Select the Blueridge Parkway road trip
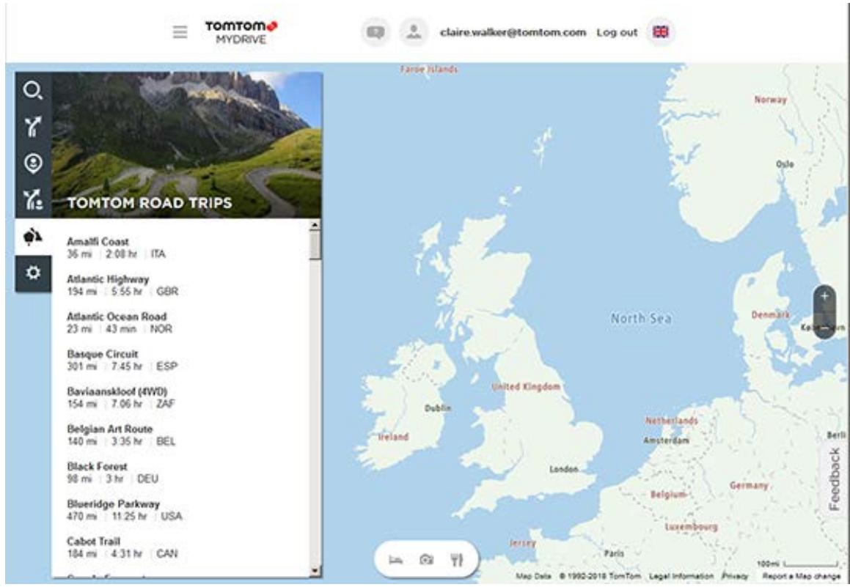This screenshot has height=587, width=850. point(180,509)
